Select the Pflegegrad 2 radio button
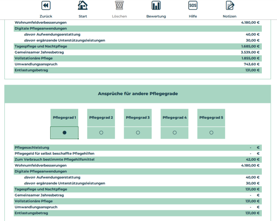This screenshot has height=221, width=277. 101,132
